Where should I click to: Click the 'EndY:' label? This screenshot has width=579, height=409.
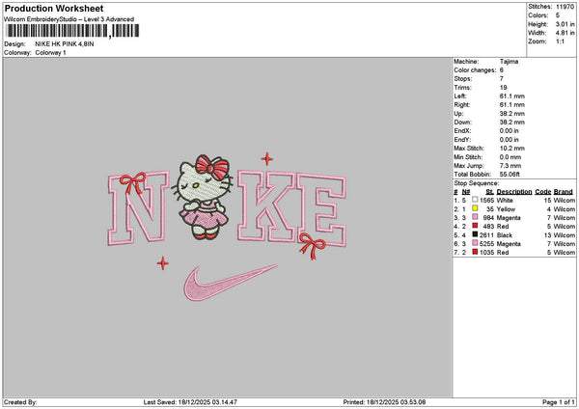[x=462, y=140]
